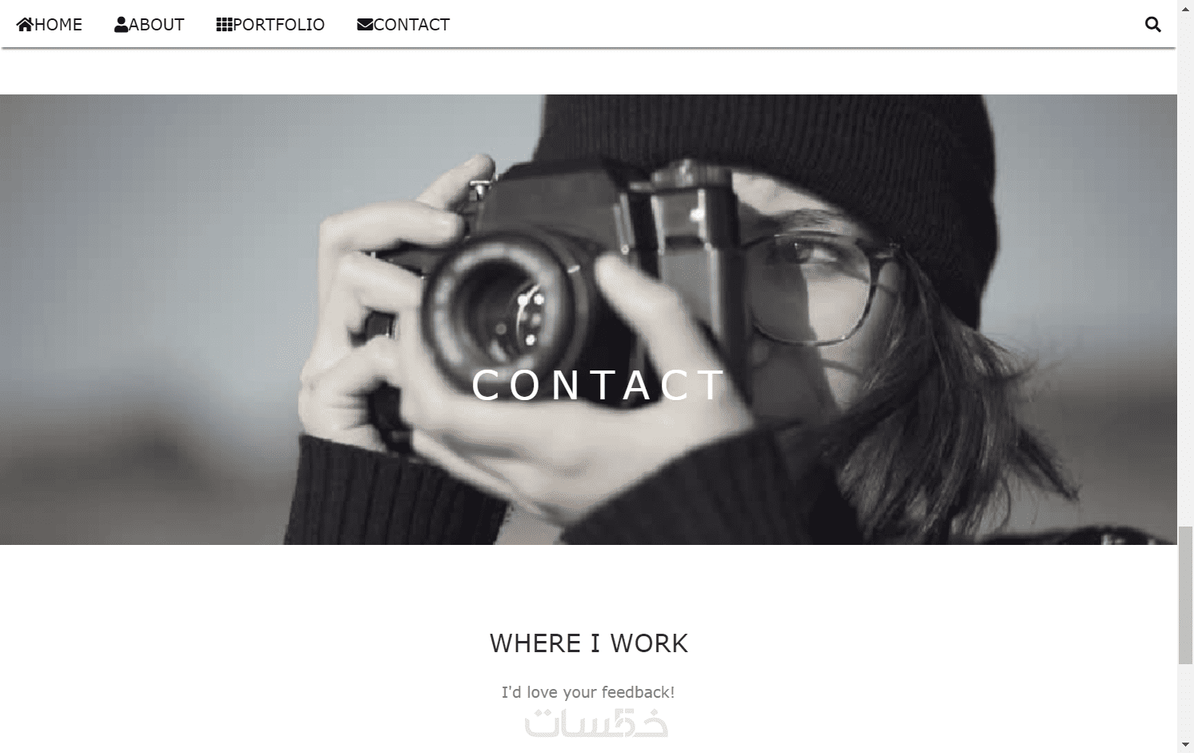Click the WHERE I WORK heading
This screenshot has width=1194, height=753.
pyautogui.click(x=588, y=643)
